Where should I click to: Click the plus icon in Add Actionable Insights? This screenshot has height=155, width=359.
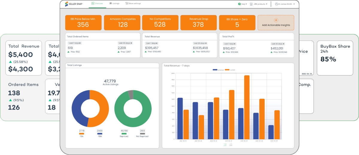pyautogui.click(x=276, y=20)
